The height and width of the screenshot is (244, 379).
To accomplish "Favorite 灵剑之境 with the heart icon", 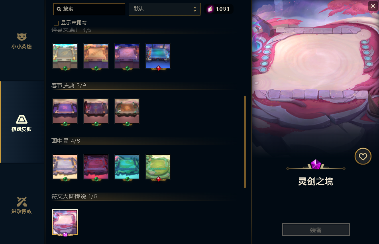I will click(363, 156).
